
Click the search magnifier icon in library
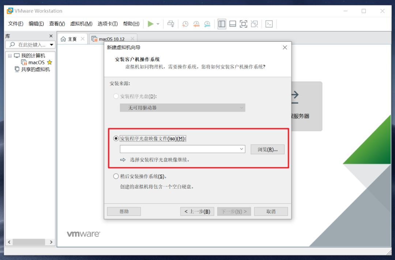click(x=12, y=45)
